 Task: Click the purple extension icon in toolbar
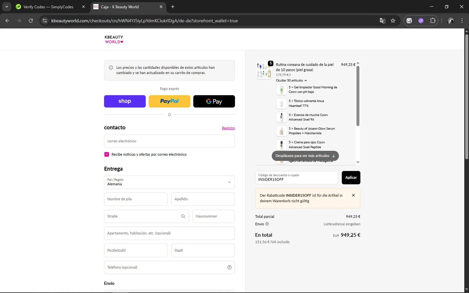421,21
